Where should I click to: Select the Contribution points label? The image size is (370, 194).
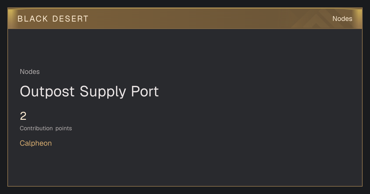coord(46,128)
